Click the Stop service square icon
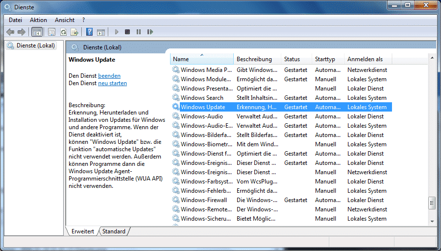 (127, 32)
